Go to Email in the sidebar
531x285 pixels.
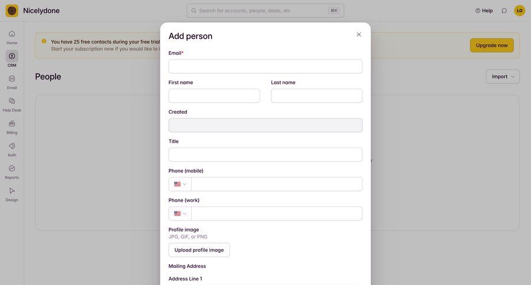pyautogui.click(x=12, y=82)
